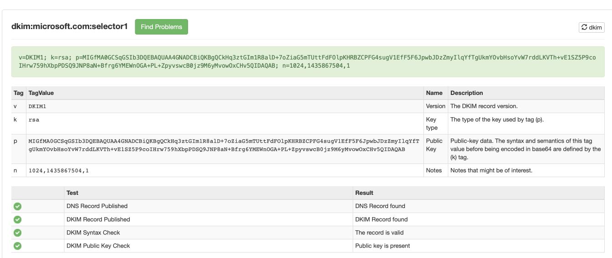The image size is (612, 258).
Task: Click the Version name cell
Action: [436, 106]
